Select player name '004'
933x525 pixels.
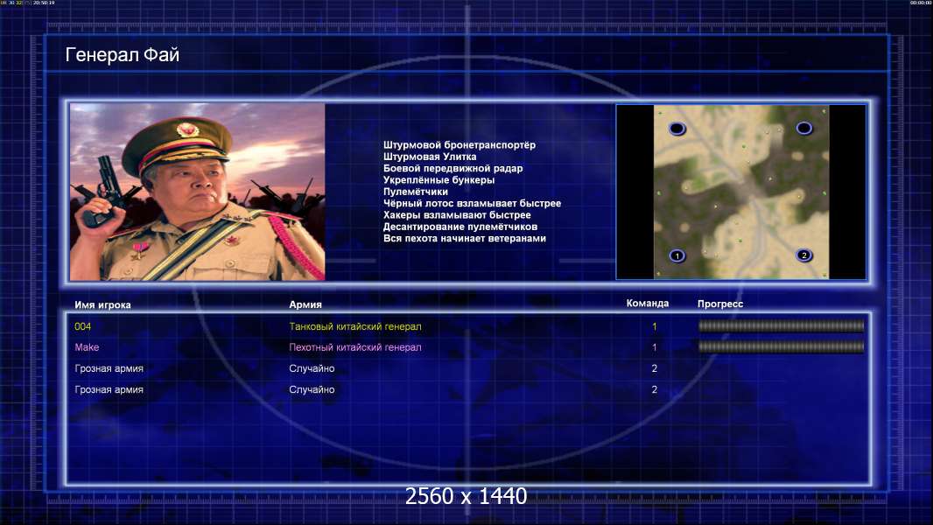coord(82,326)
